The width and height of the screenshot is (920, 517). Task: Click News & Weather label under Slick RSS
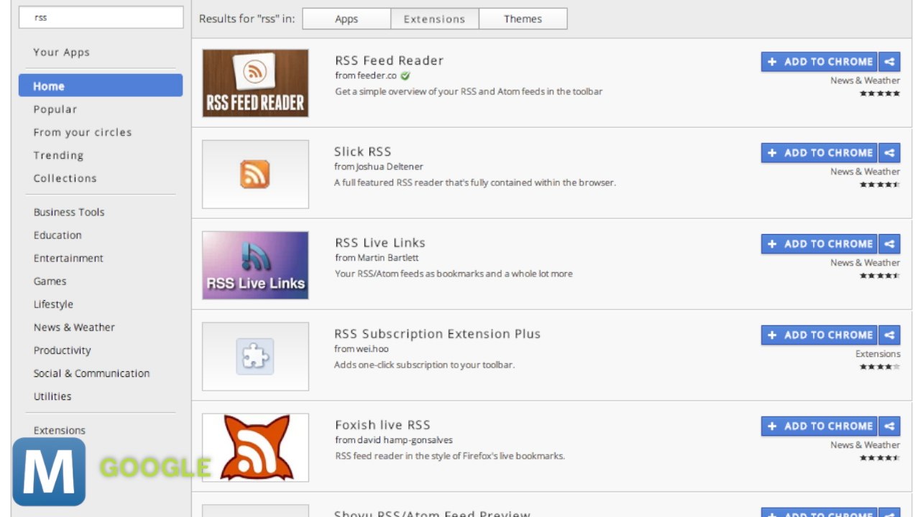[x=865, y=172]
